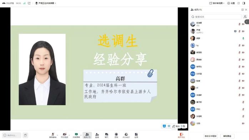
Task: Expand camera options arrow beside video button
Action: tap(69, 135)
